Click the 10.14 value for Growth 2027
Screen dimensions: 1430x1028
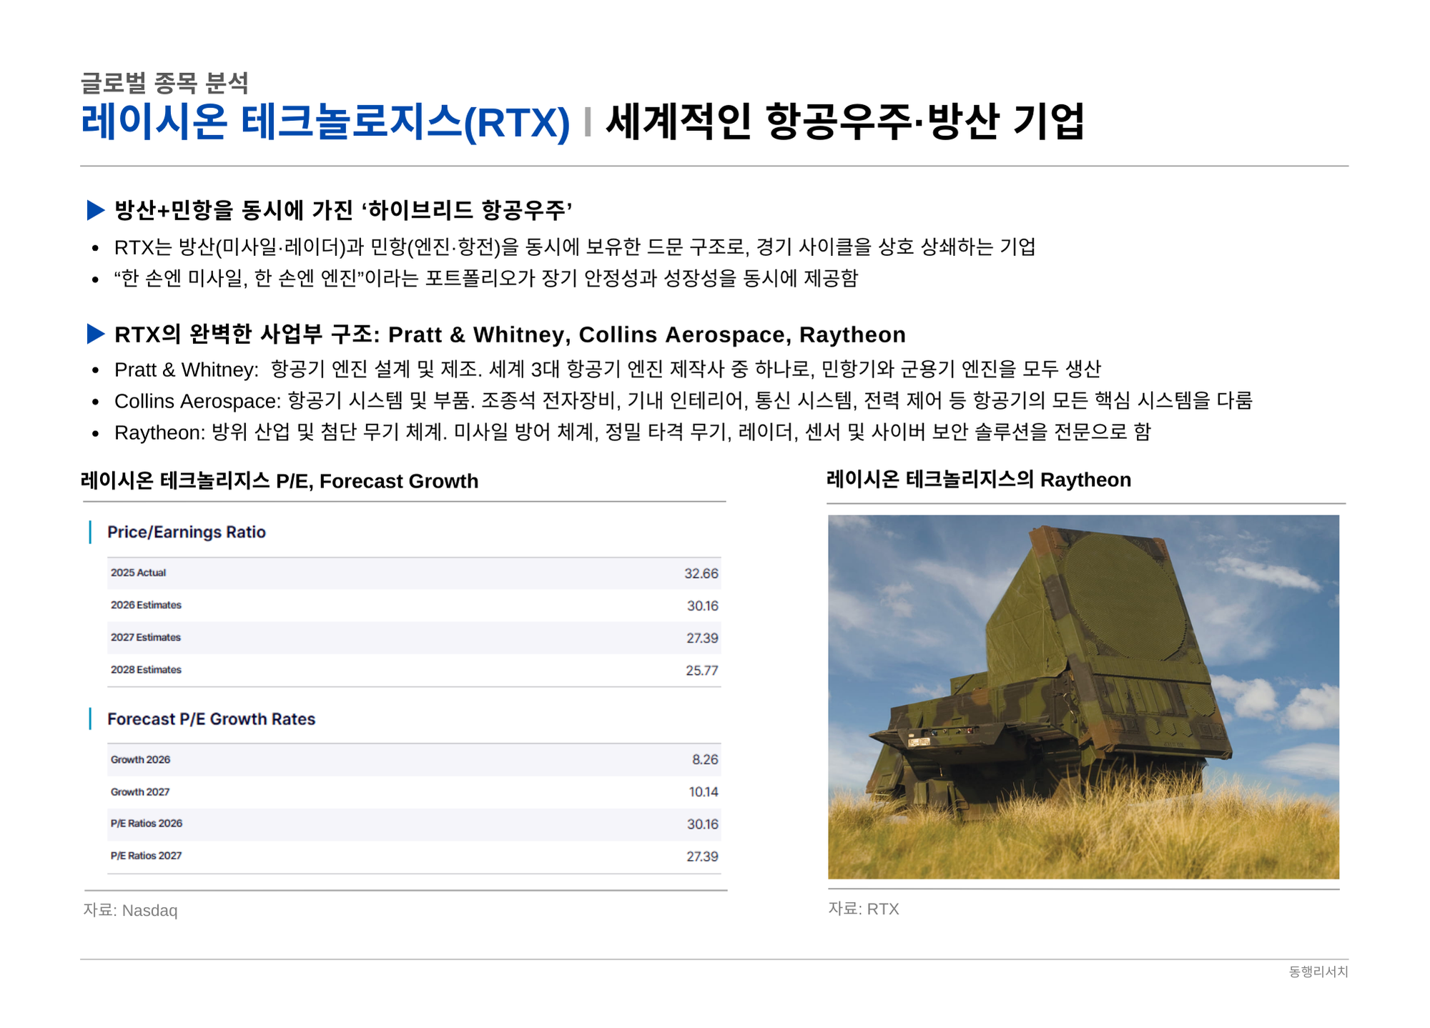click(x=703, y=792)
